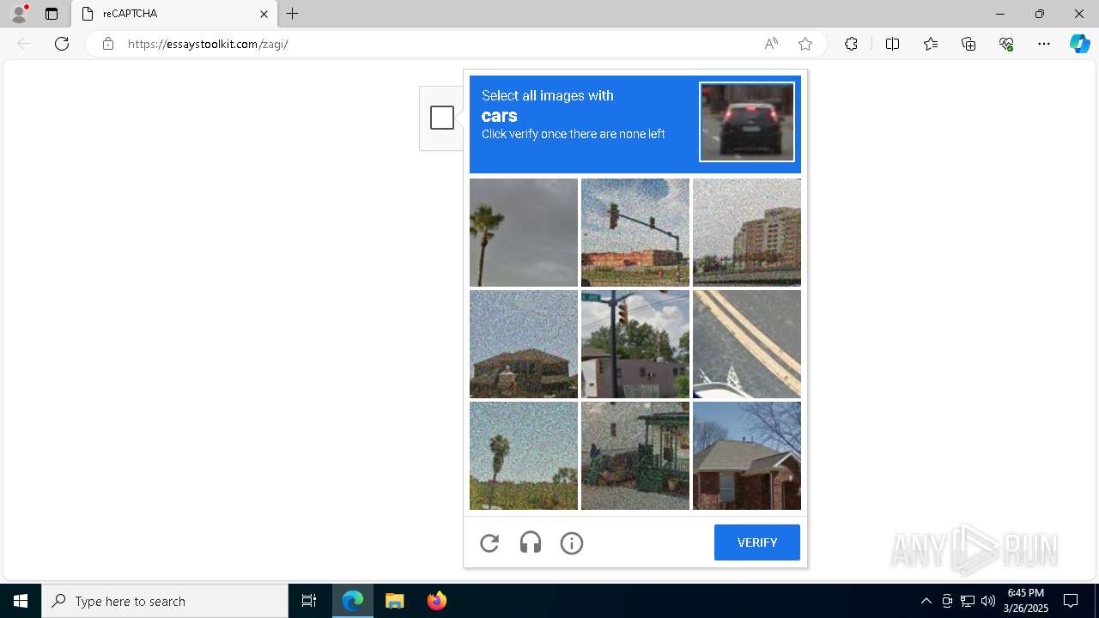Open the browser profile avatar
Image resolution: width=1099 pixels, height=618 pixels.
coord(19,14)
